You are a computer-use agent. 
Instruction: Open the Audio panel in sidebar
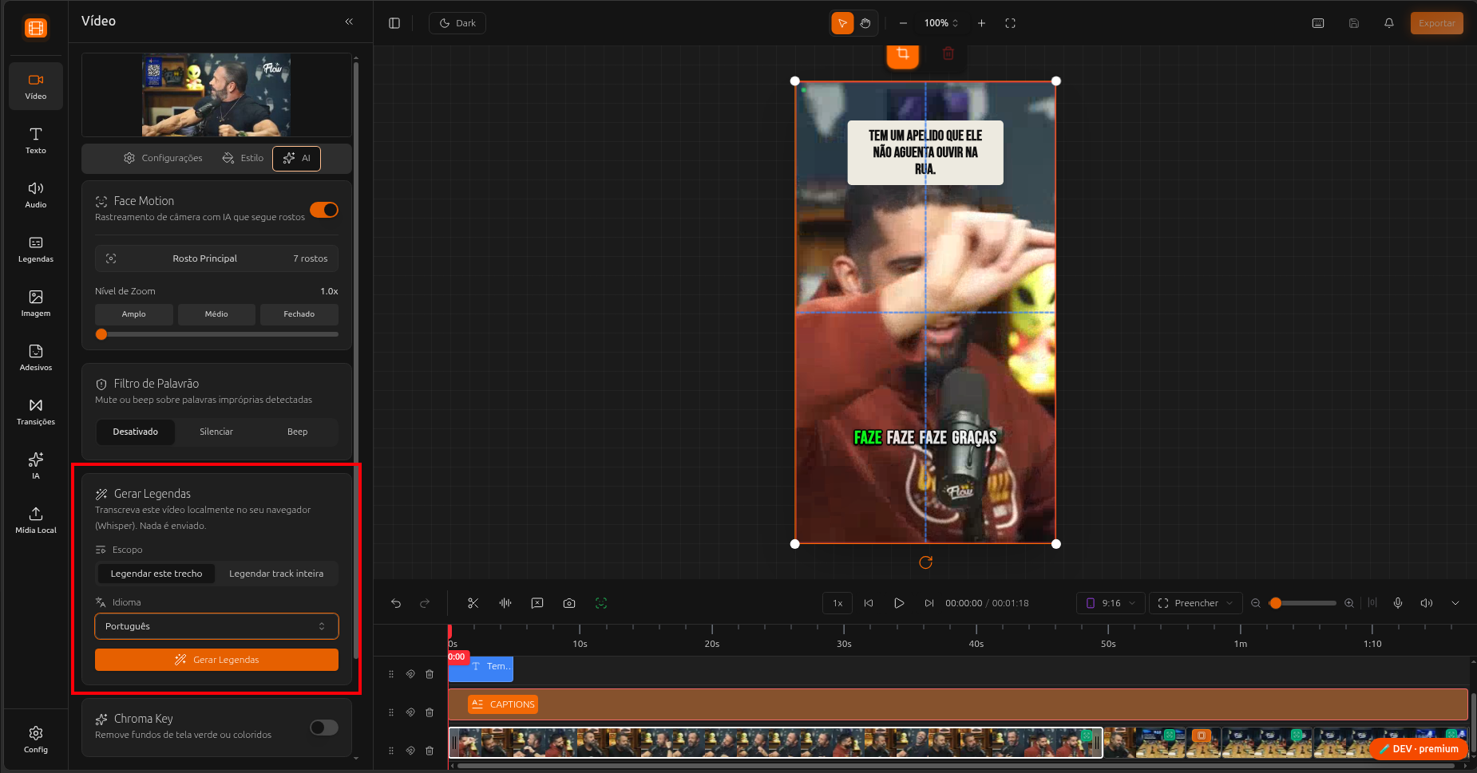tap(36, 195)
